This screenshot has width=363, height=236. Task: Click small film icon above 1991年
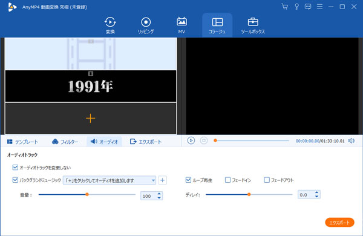pos(91,74)
